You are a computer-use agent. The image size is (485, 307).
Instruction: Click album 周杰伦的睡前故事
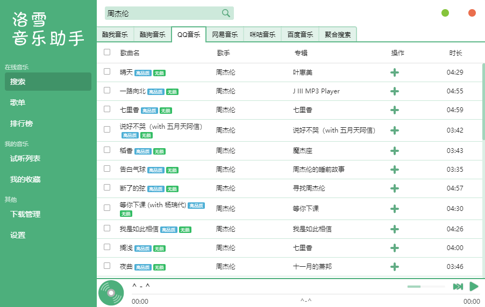tap(319, 170)
